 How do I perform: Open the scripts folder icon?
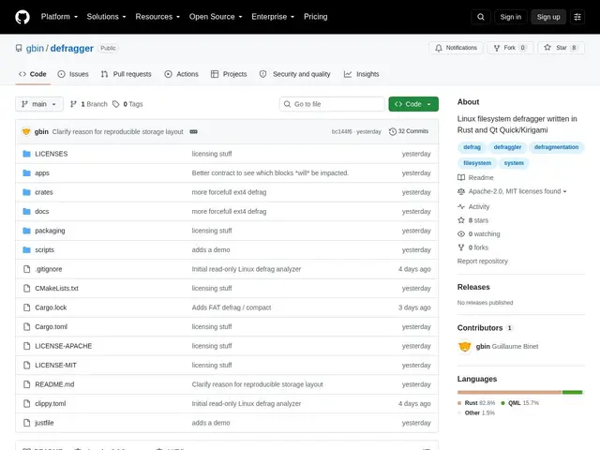[x=26, y=250]
